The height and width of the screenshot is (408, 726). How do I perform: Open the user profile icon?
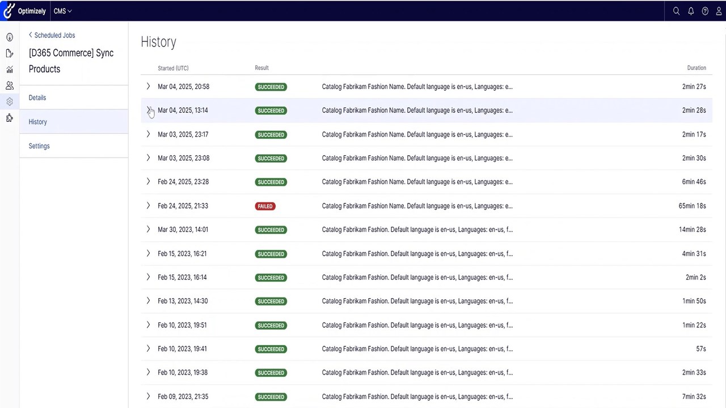[719, 11]
